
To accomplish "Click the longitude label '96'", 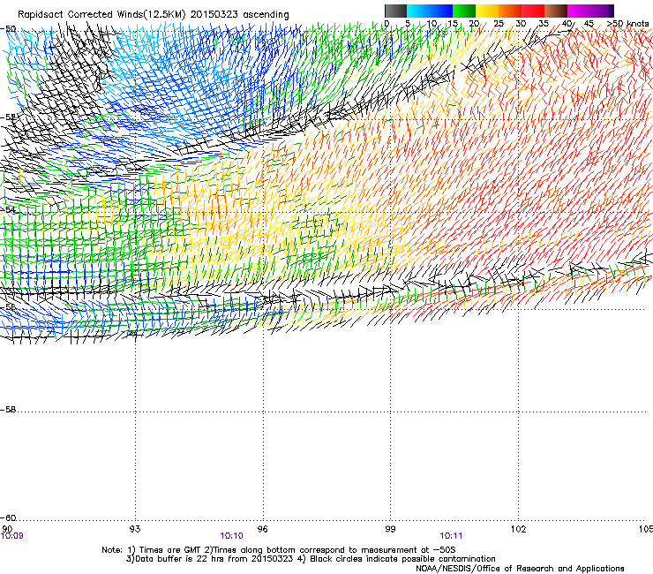I will point(262,529).
